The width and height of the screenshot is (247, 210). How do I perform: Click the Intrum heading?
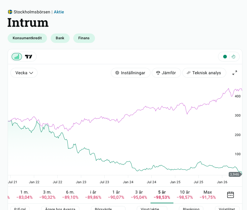[x=28, y=23]
